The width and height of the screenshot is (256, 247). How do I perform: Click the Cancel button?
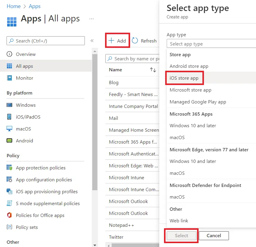click(214, 236)
